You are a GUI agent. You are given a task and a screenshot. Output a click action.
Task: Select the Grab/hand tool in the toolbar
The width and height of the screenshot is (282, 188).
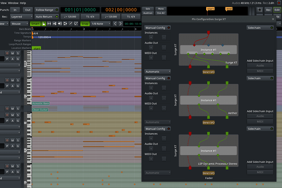(x=44, y=24)
